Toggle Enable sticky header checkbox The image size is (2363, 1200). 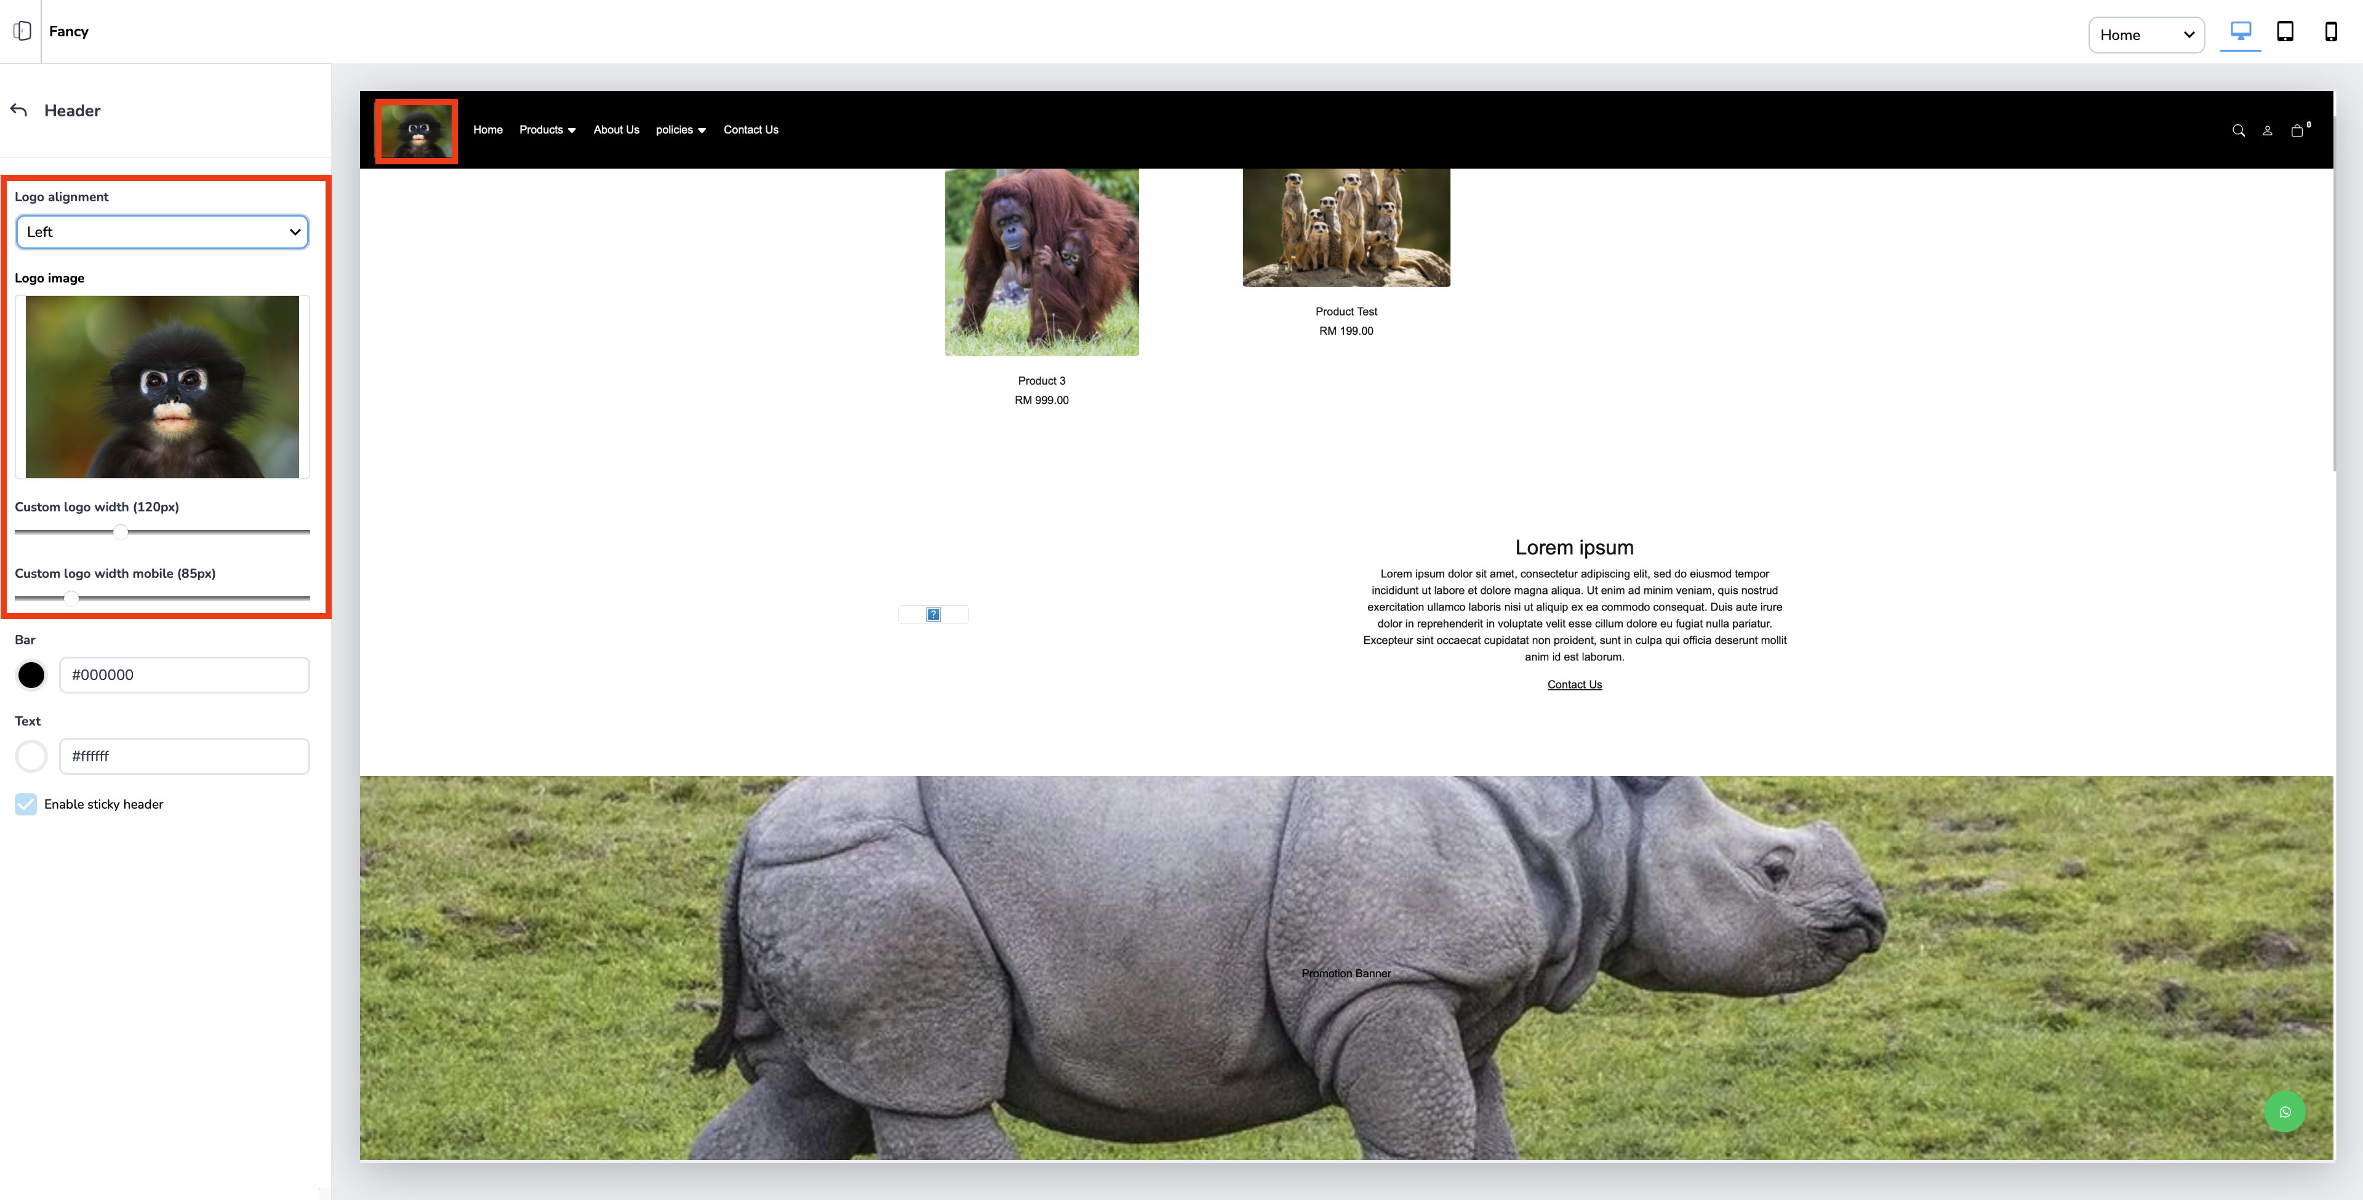26,804
